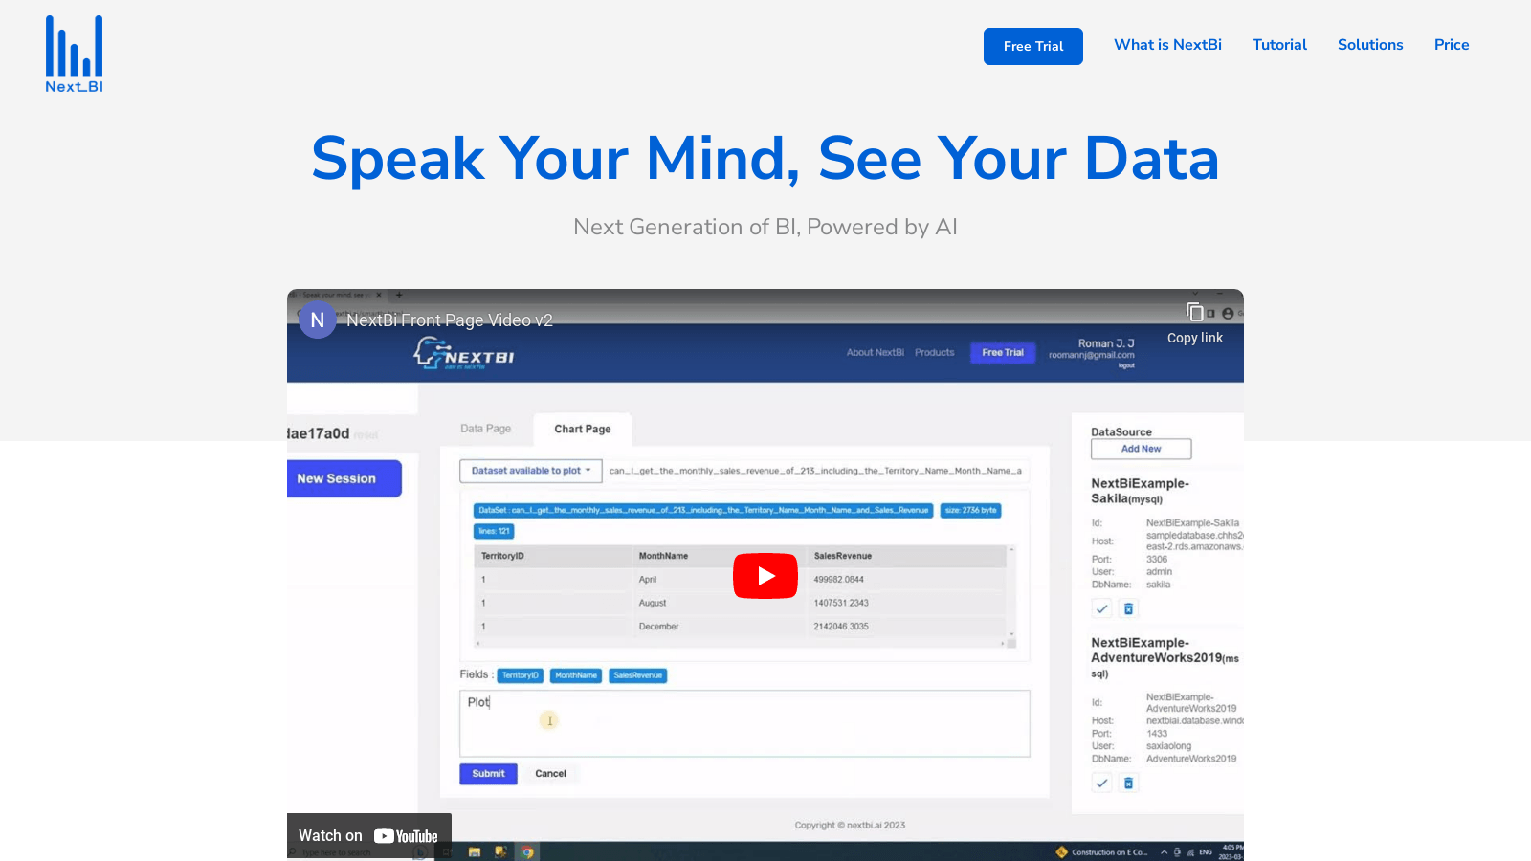Click the Speak Your Mind headline

pos(765,159)
